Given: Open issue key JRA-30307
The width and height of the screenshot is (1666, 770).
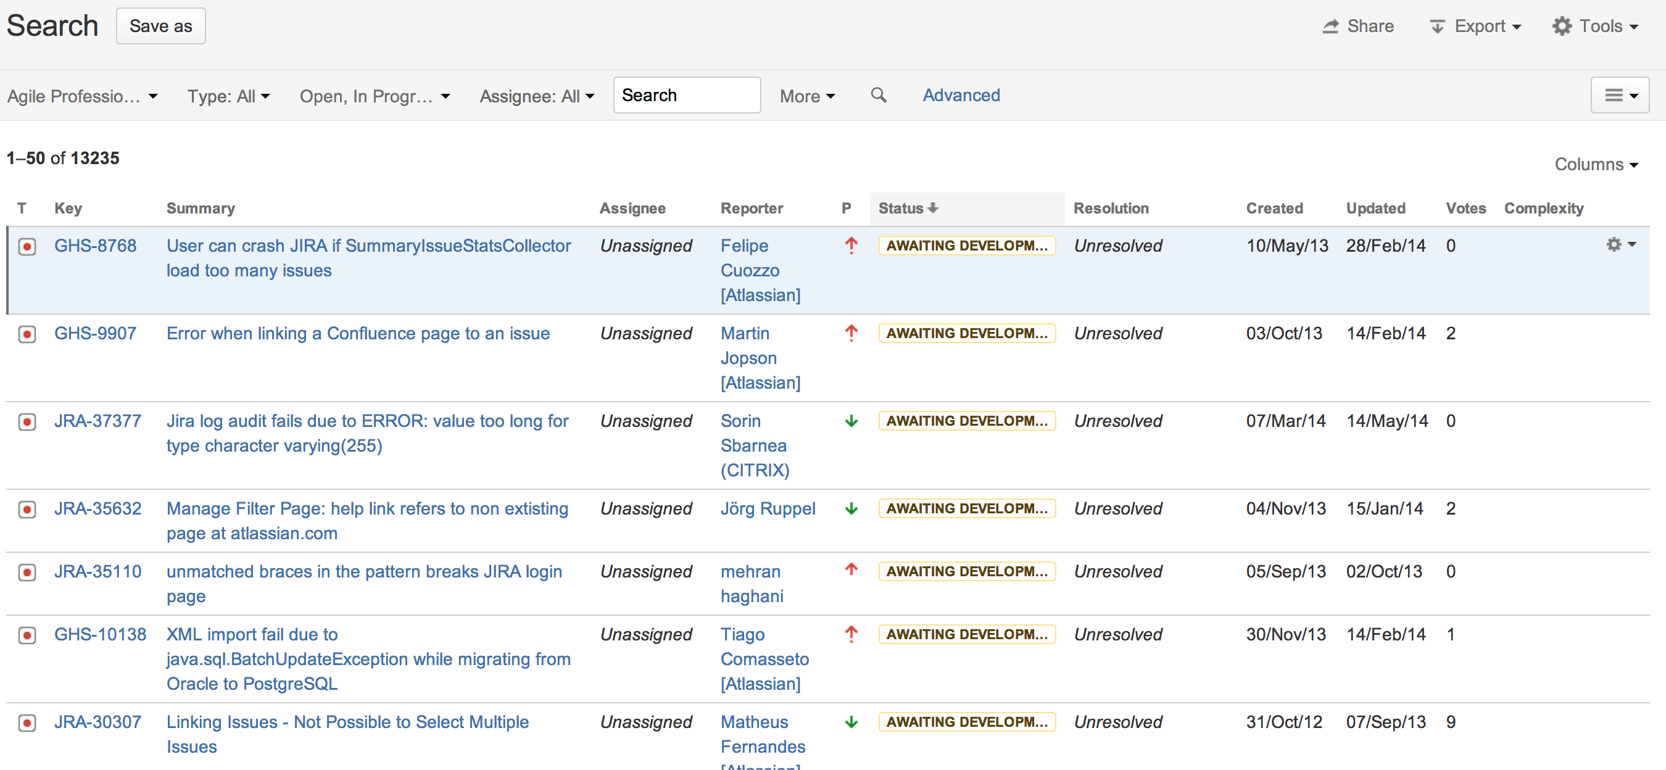Looking at the screenshot, I should tap(97, 722).
